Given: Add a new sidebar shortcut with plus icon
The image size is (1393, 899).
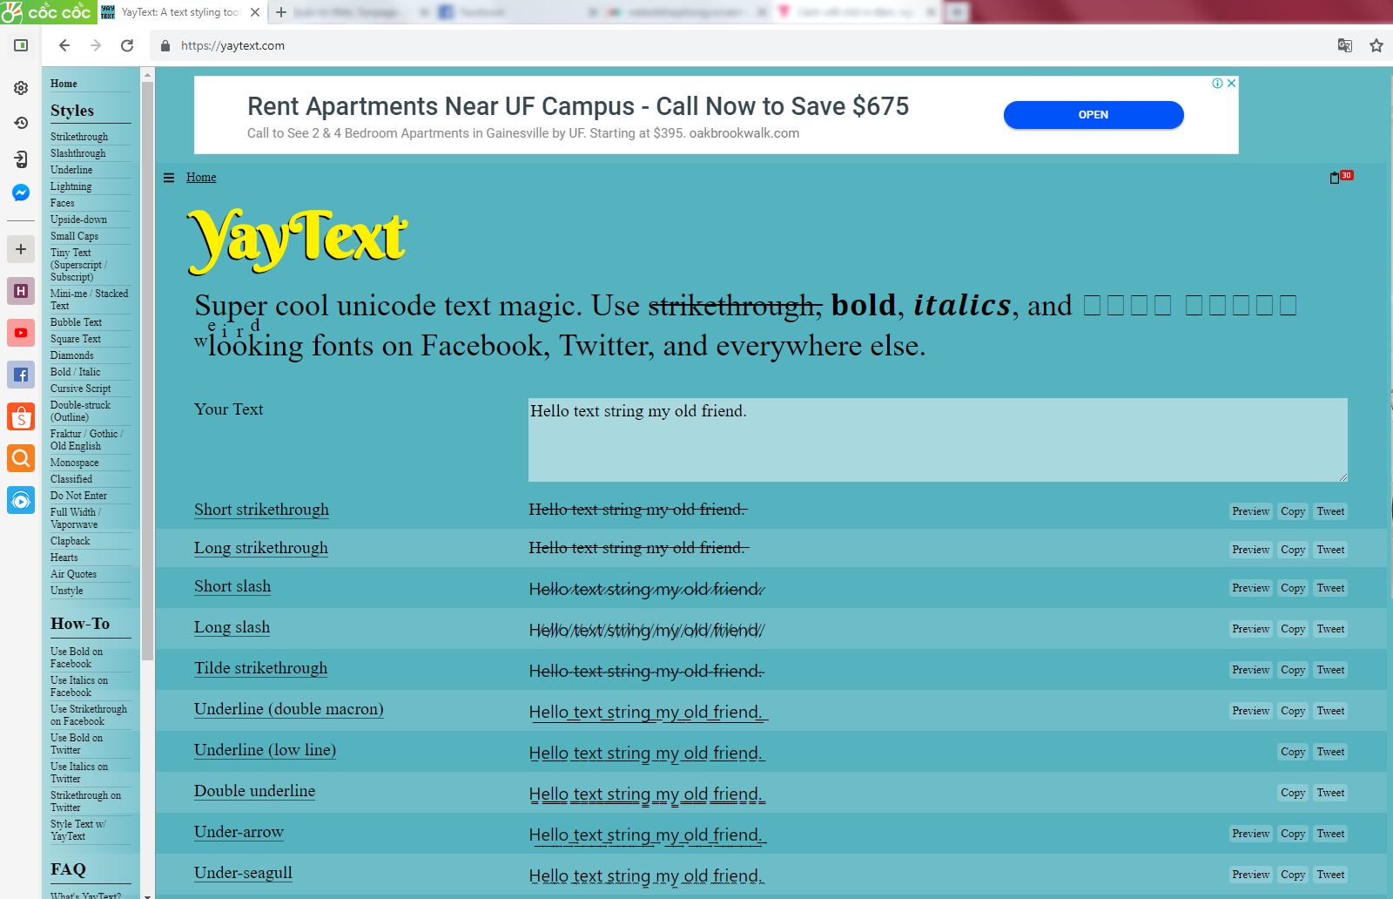Looking at the screenshot, I should coord(21,249).
